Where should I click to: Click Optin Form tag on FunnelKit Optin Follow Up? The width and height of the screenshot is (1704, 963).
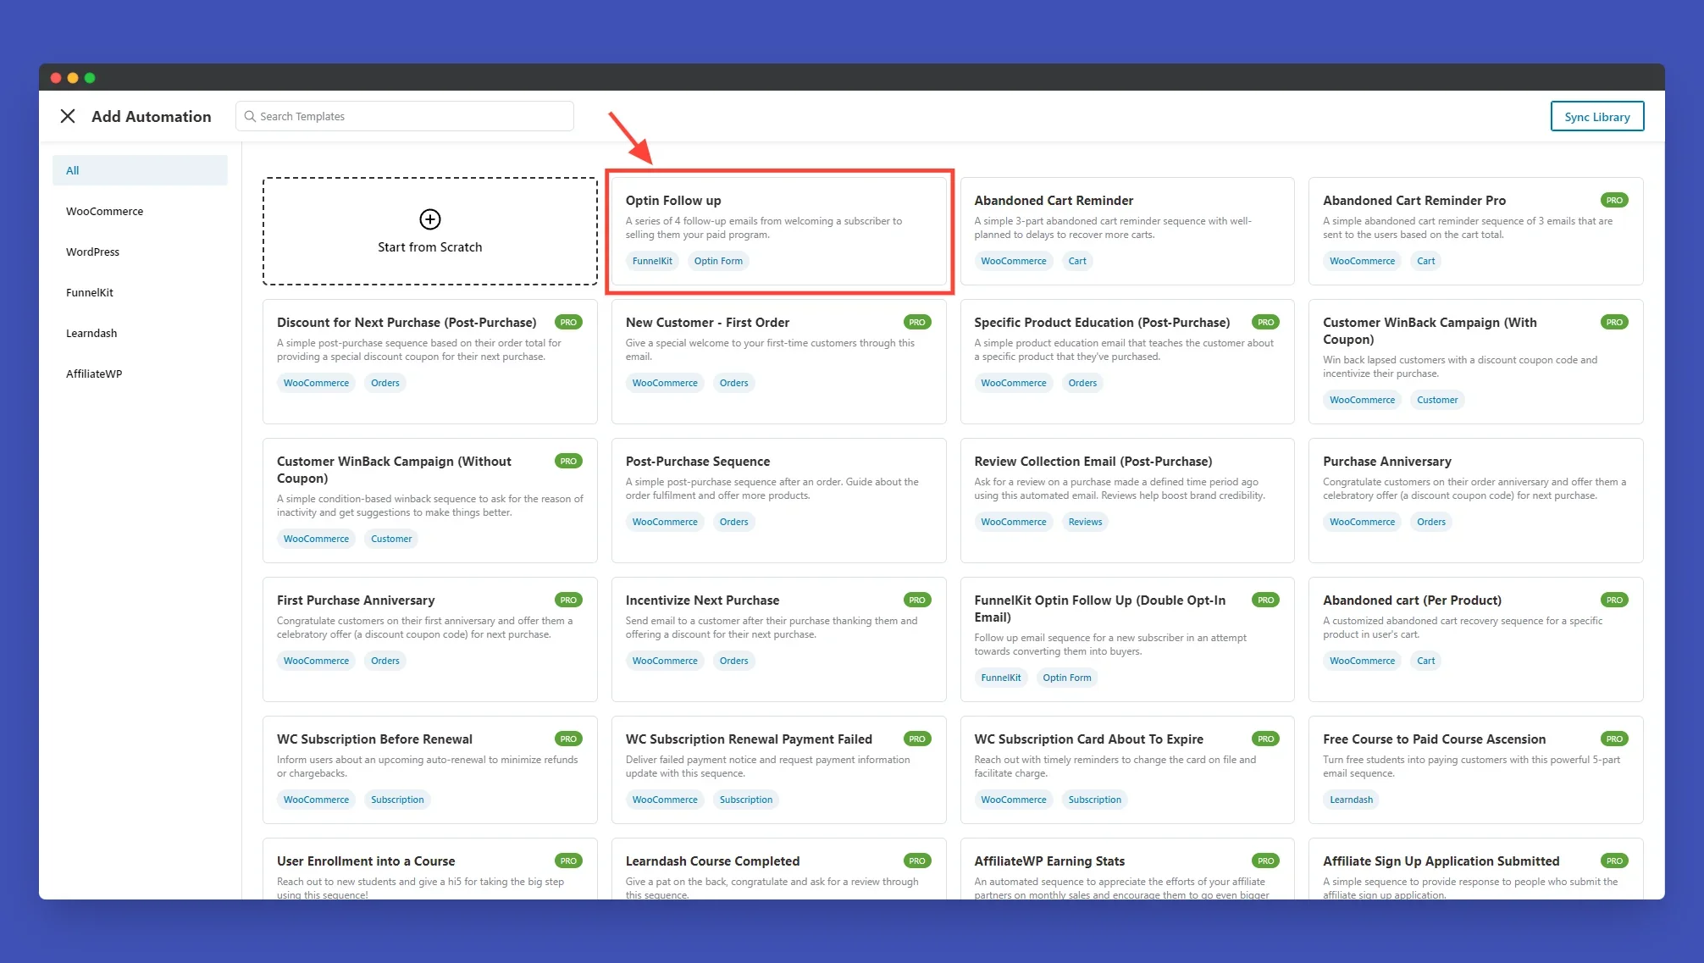1067,678
